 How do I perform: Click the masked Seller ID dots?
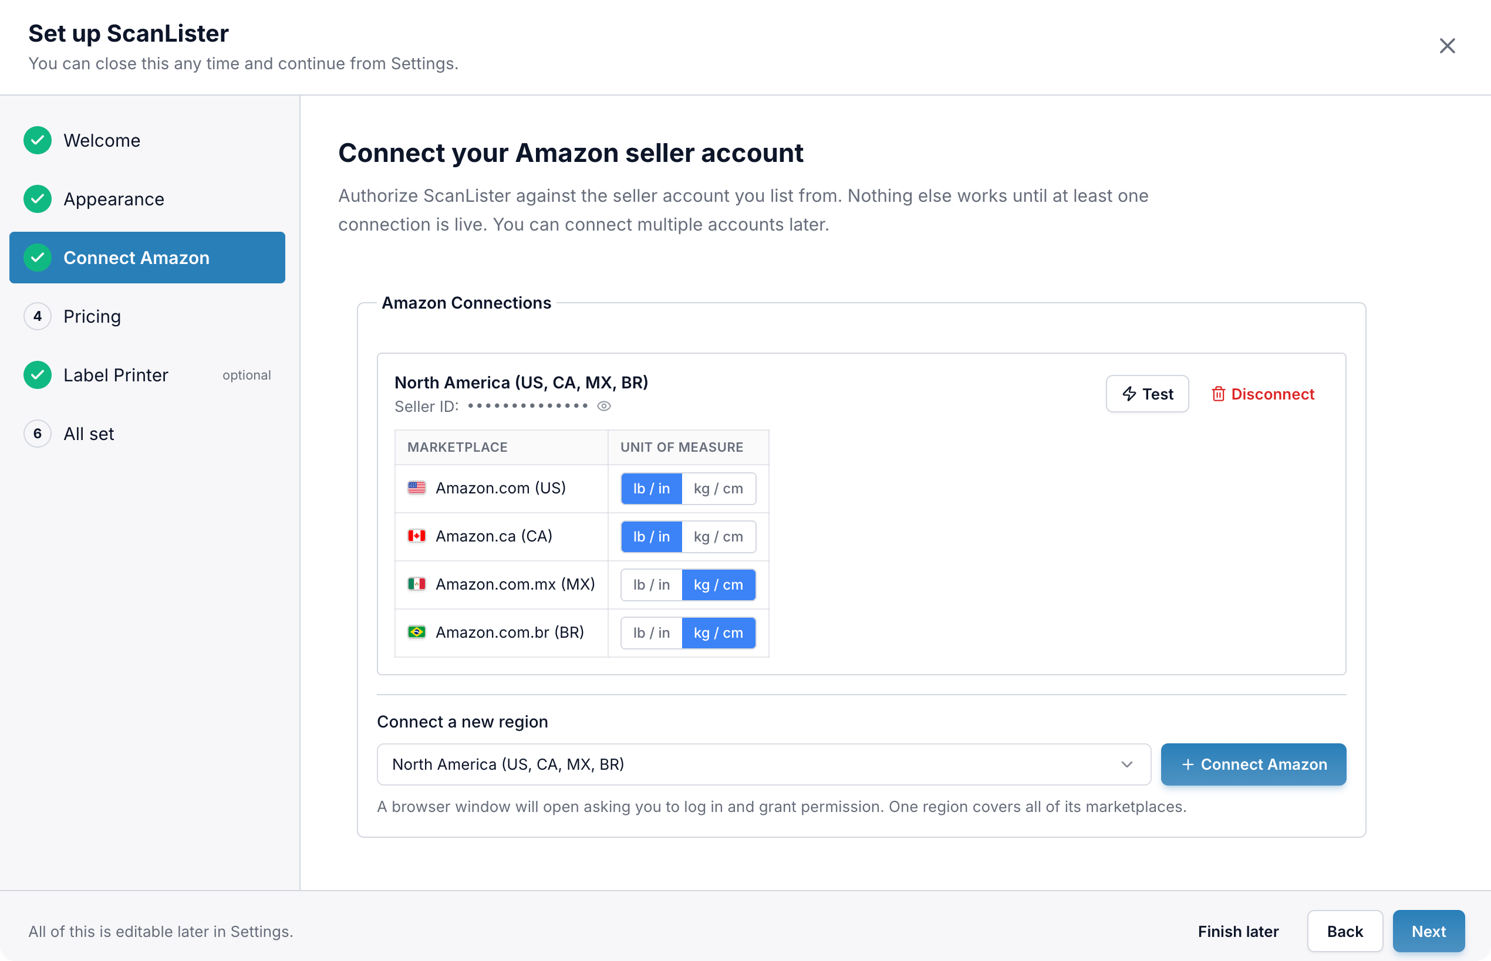(528, 405)
